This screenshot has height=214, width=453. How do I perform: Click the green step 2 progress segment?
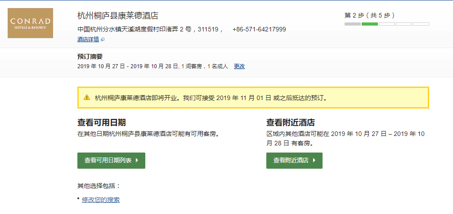[369, 24]
